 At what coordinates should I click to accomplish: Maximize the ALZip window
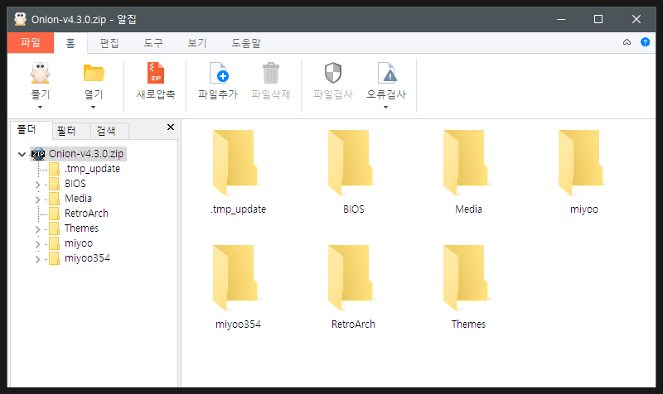point(598,19)
